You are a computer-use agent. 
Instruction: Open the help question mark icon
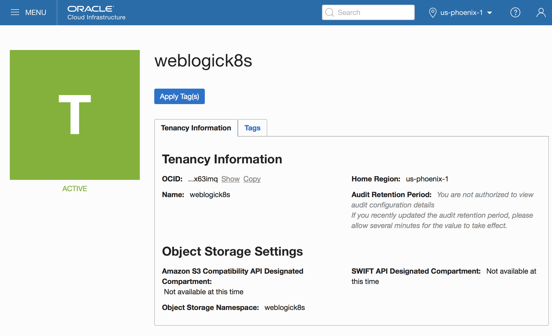[515, 12]
